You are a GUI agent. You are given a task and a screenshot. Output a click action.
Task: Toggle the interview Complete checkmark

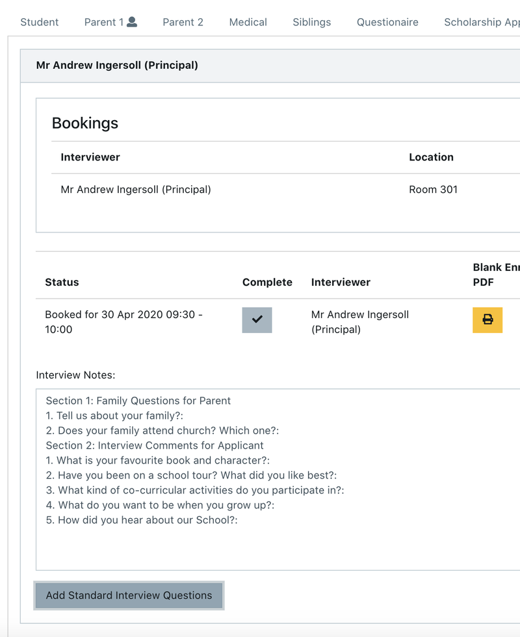coord(257,320)
